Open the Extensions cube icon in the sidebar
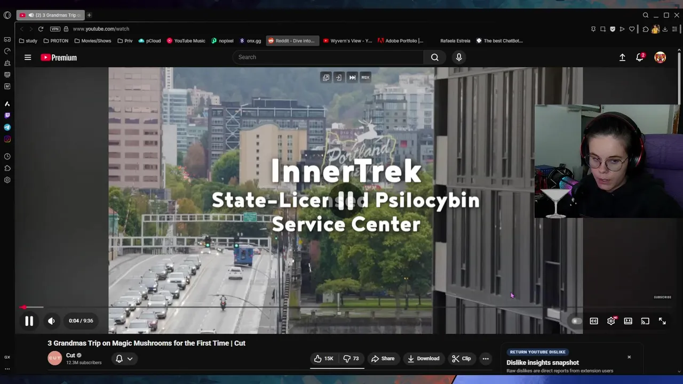 point(7,168)
